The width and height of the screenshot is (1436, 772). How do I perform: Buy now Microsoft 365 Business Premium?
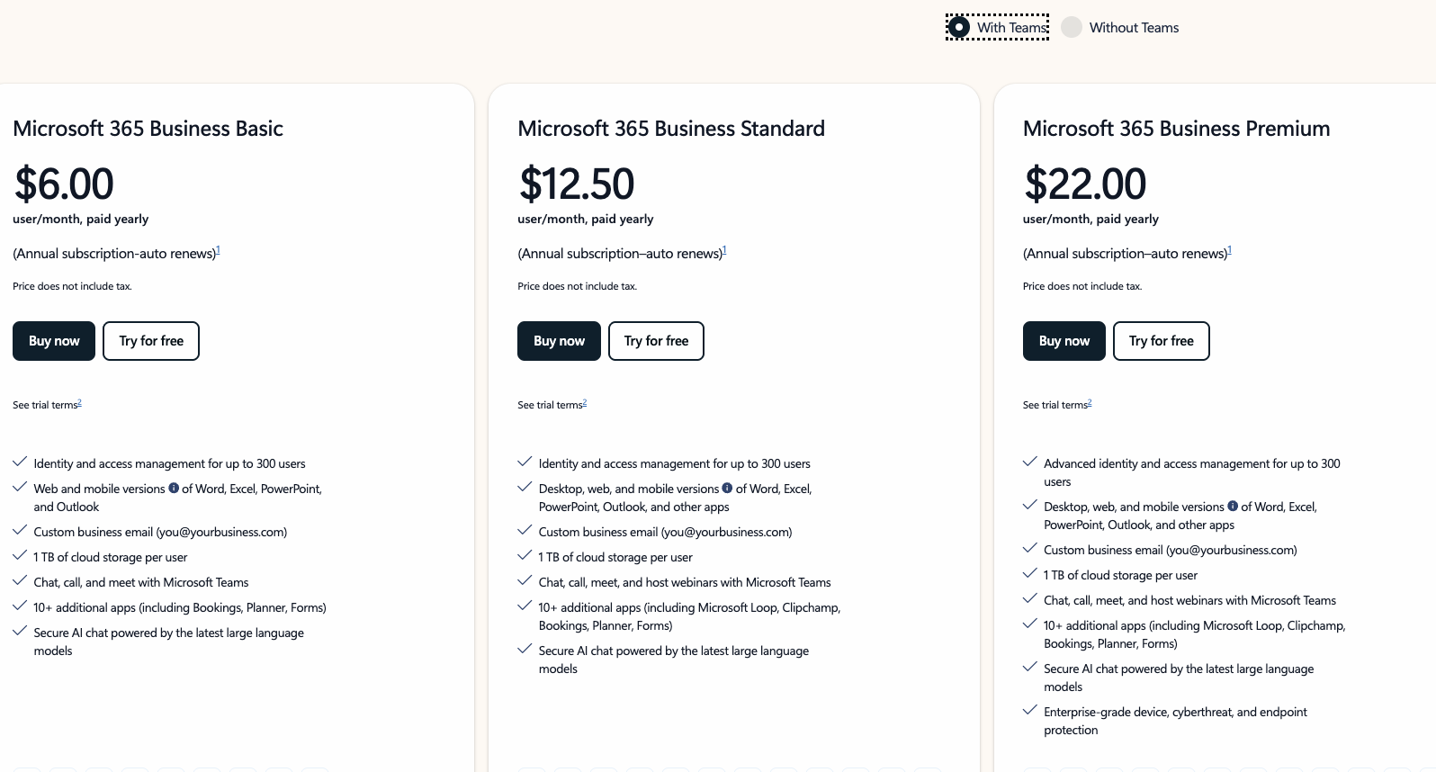point(1064,341)
